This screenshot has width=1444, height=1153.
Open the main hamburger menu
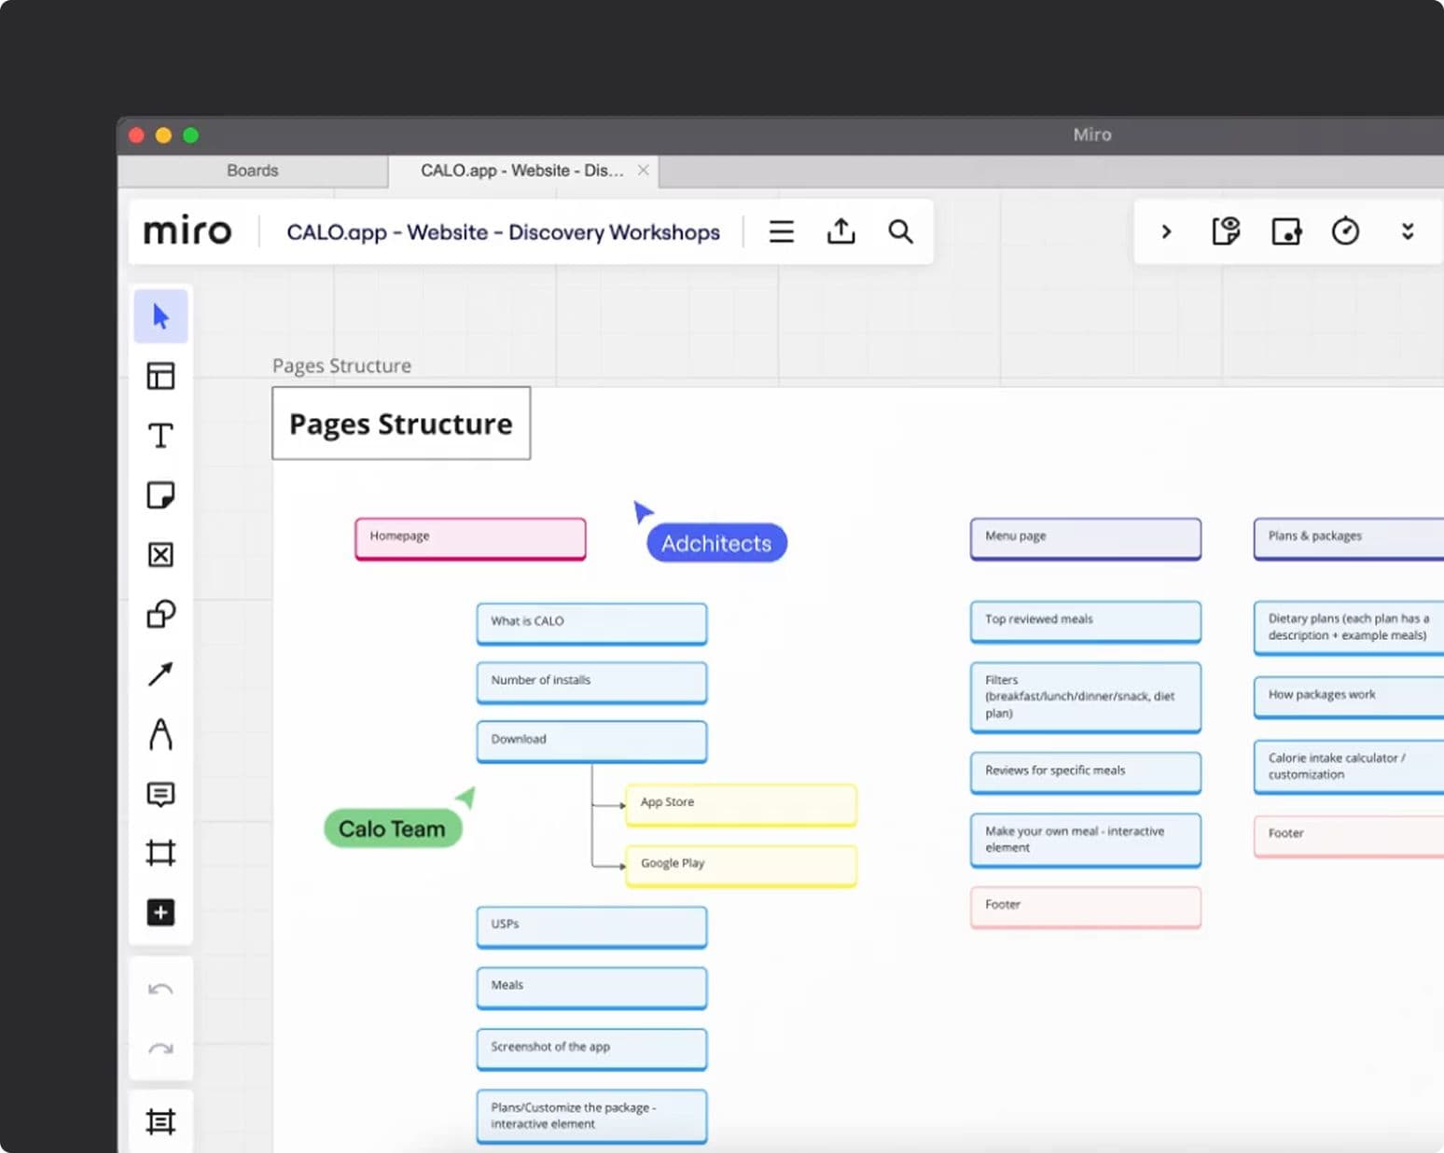(x=782, y=231)
